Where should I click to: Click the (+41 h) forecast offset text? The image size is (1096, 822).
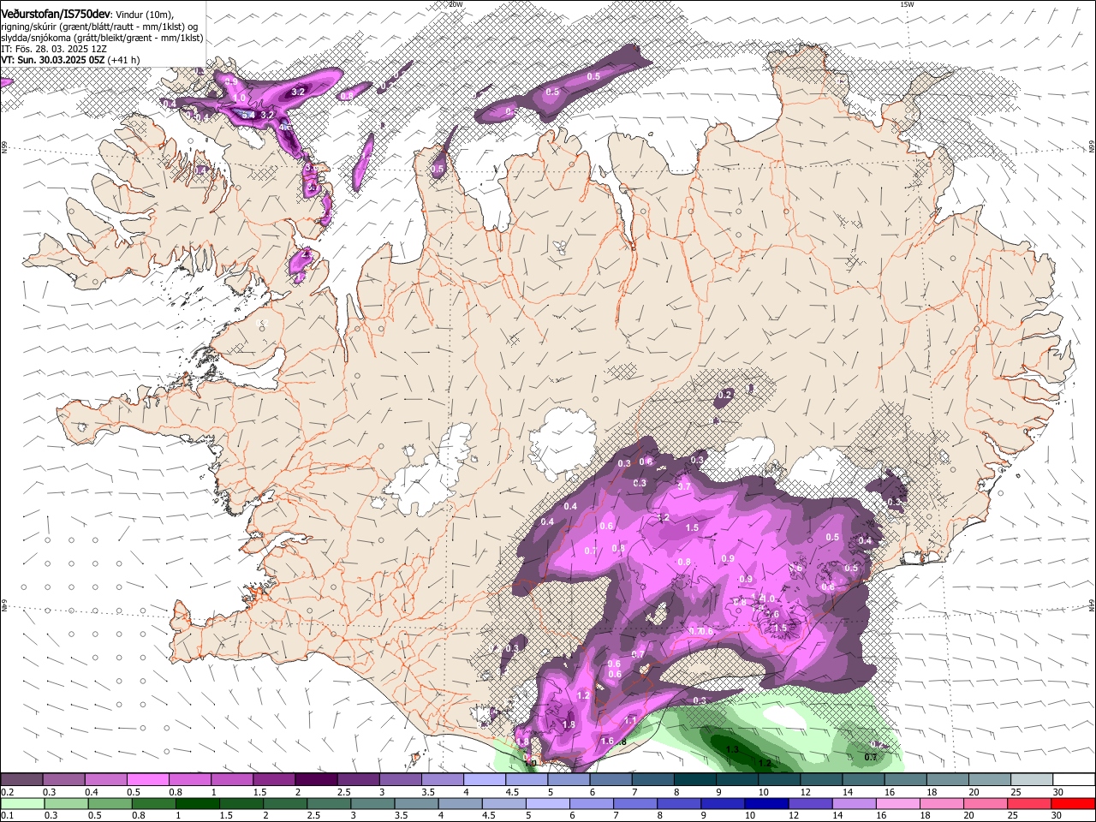(124, 61)
